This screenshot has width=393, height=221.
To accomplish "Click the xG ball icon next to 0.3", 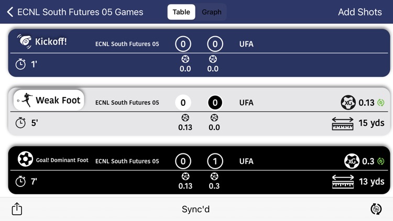I will [x=352, y=161].
